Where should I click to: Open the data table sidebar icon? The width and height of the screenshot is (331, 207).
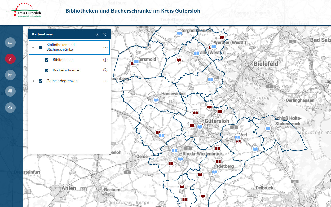(10, 75)
